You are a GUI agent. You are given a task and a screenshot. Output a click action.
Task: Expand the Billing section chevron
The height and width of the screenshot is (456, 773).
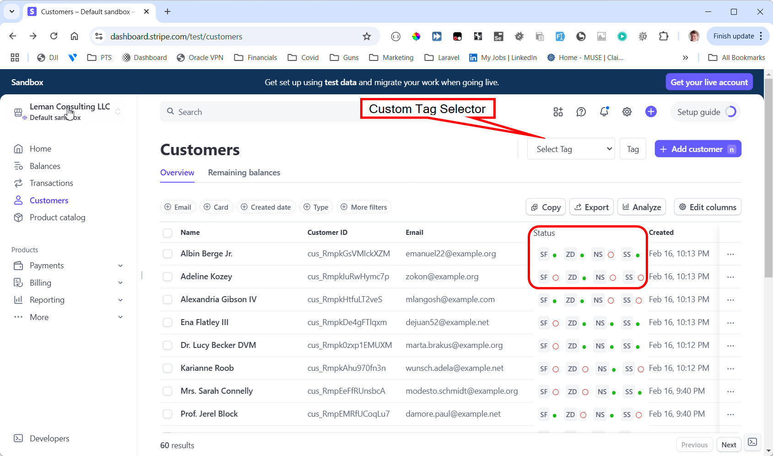[120, 283]
